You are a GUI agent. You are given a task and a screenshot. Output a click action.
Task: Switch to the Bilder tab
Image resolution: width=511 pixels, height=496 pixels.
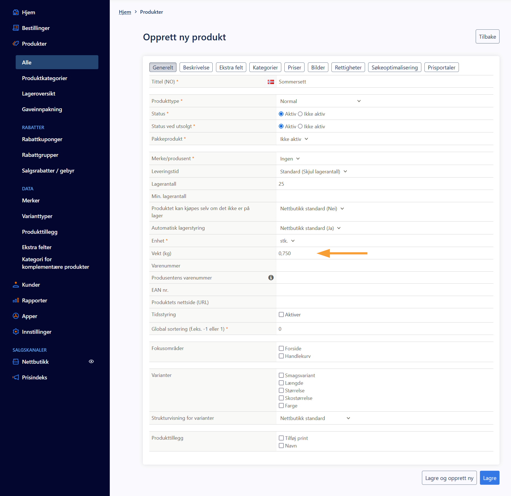pos(318,67)
